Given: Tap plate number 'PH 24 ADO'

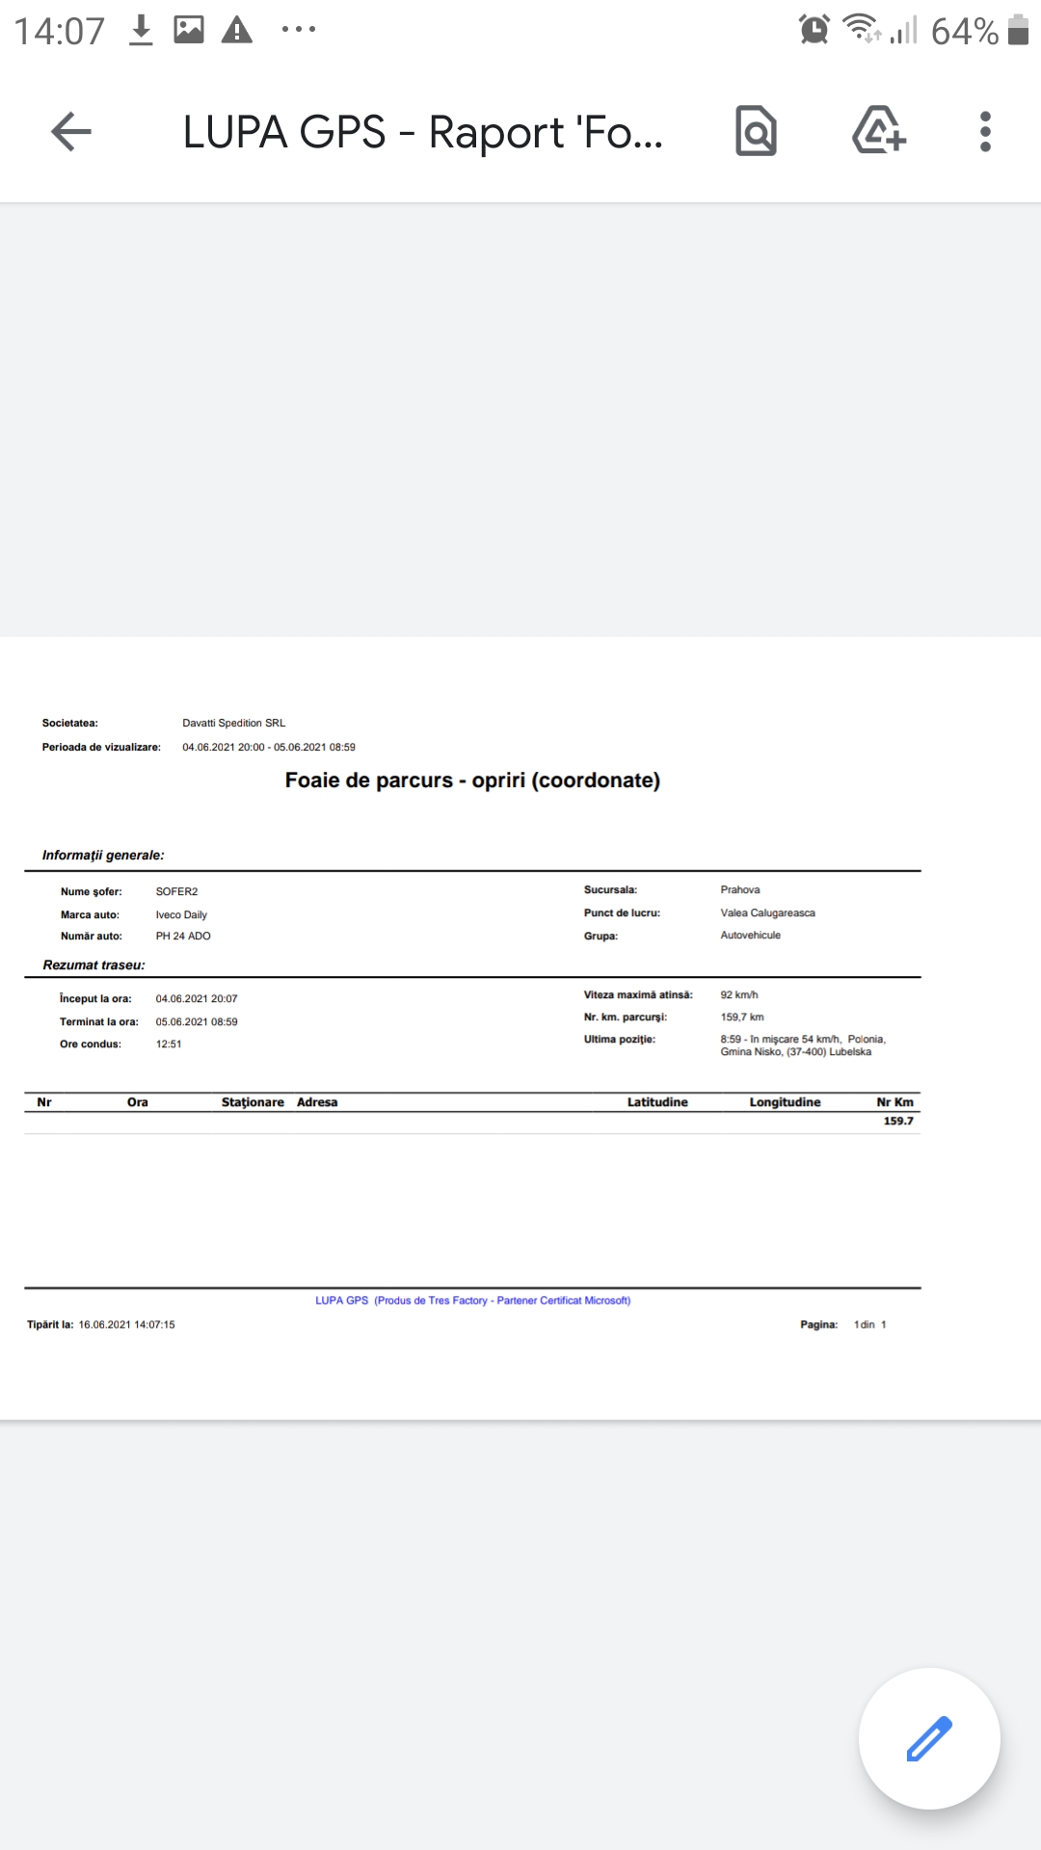Looking at the screenshot, I should [183, 936].
